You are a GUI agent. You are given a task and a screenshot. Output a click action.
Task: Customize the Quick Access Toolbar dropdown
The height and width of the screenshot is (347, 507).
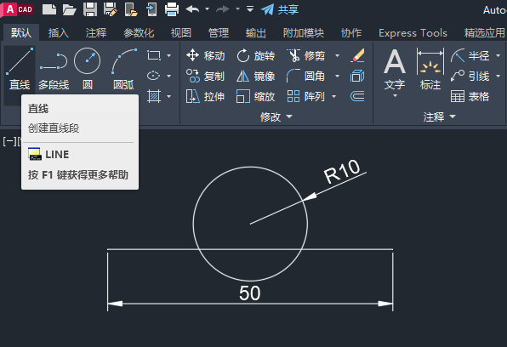pyautogui.click(x=250, y=9)
